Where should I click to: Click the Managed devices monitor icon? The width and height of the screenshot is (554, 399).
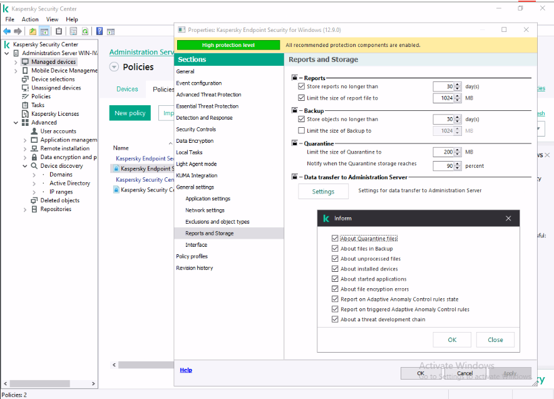(25, 62)
